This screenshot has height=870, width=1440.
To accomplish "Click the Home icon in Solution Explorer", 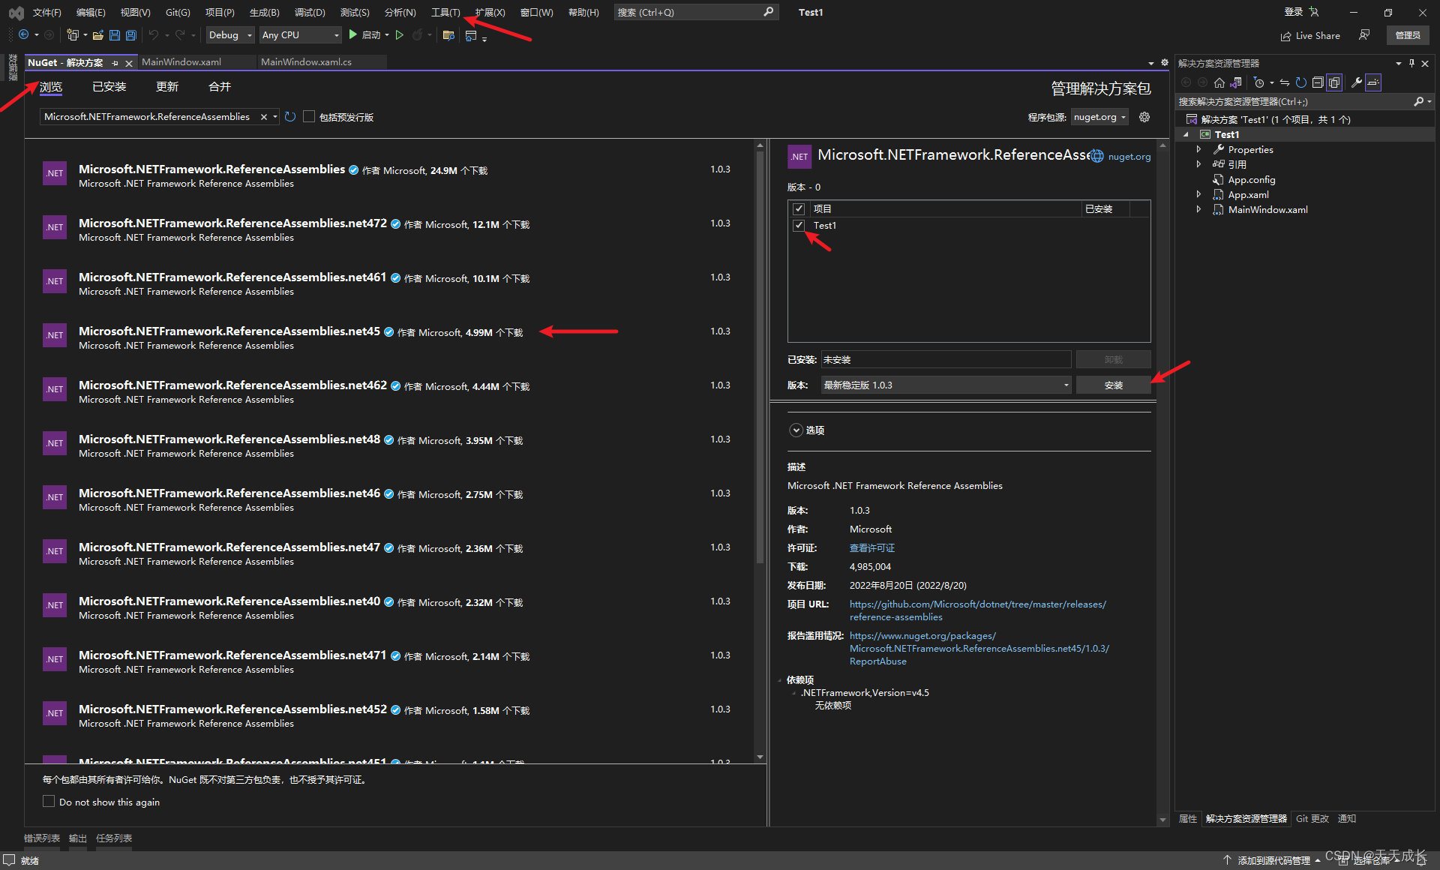I will [x=1219, y=82].
